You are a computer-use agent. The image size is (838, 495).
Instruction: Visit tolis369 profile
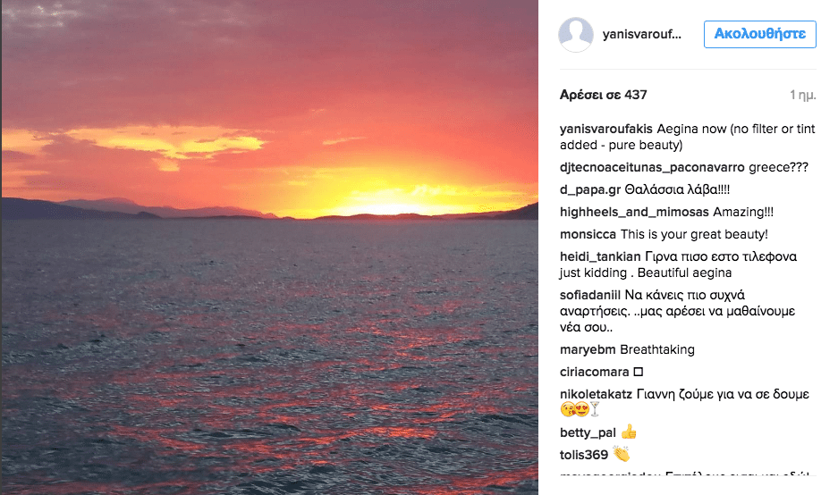click(583, 455)
